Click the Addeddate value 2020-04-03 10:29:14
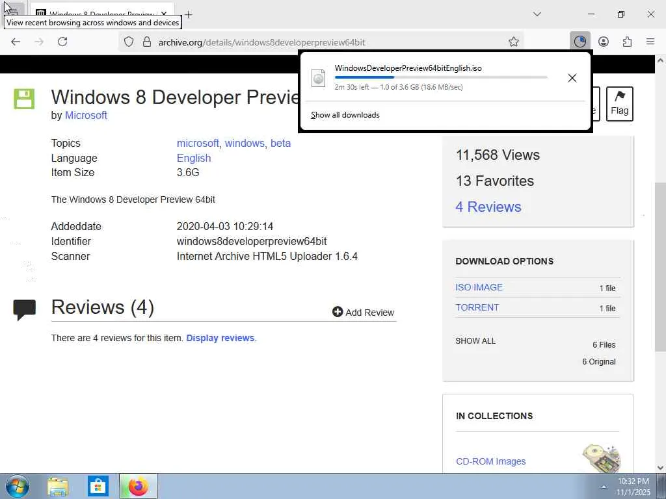666x499 pixels. coord(224,227)
